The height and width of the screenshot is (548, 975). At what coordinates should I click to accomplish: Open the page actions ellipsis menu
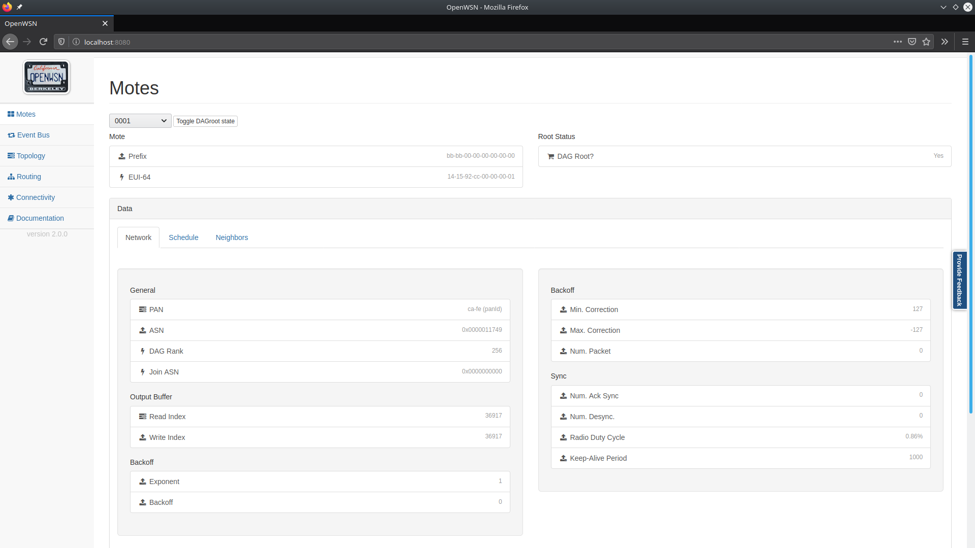tap(897, 42)
